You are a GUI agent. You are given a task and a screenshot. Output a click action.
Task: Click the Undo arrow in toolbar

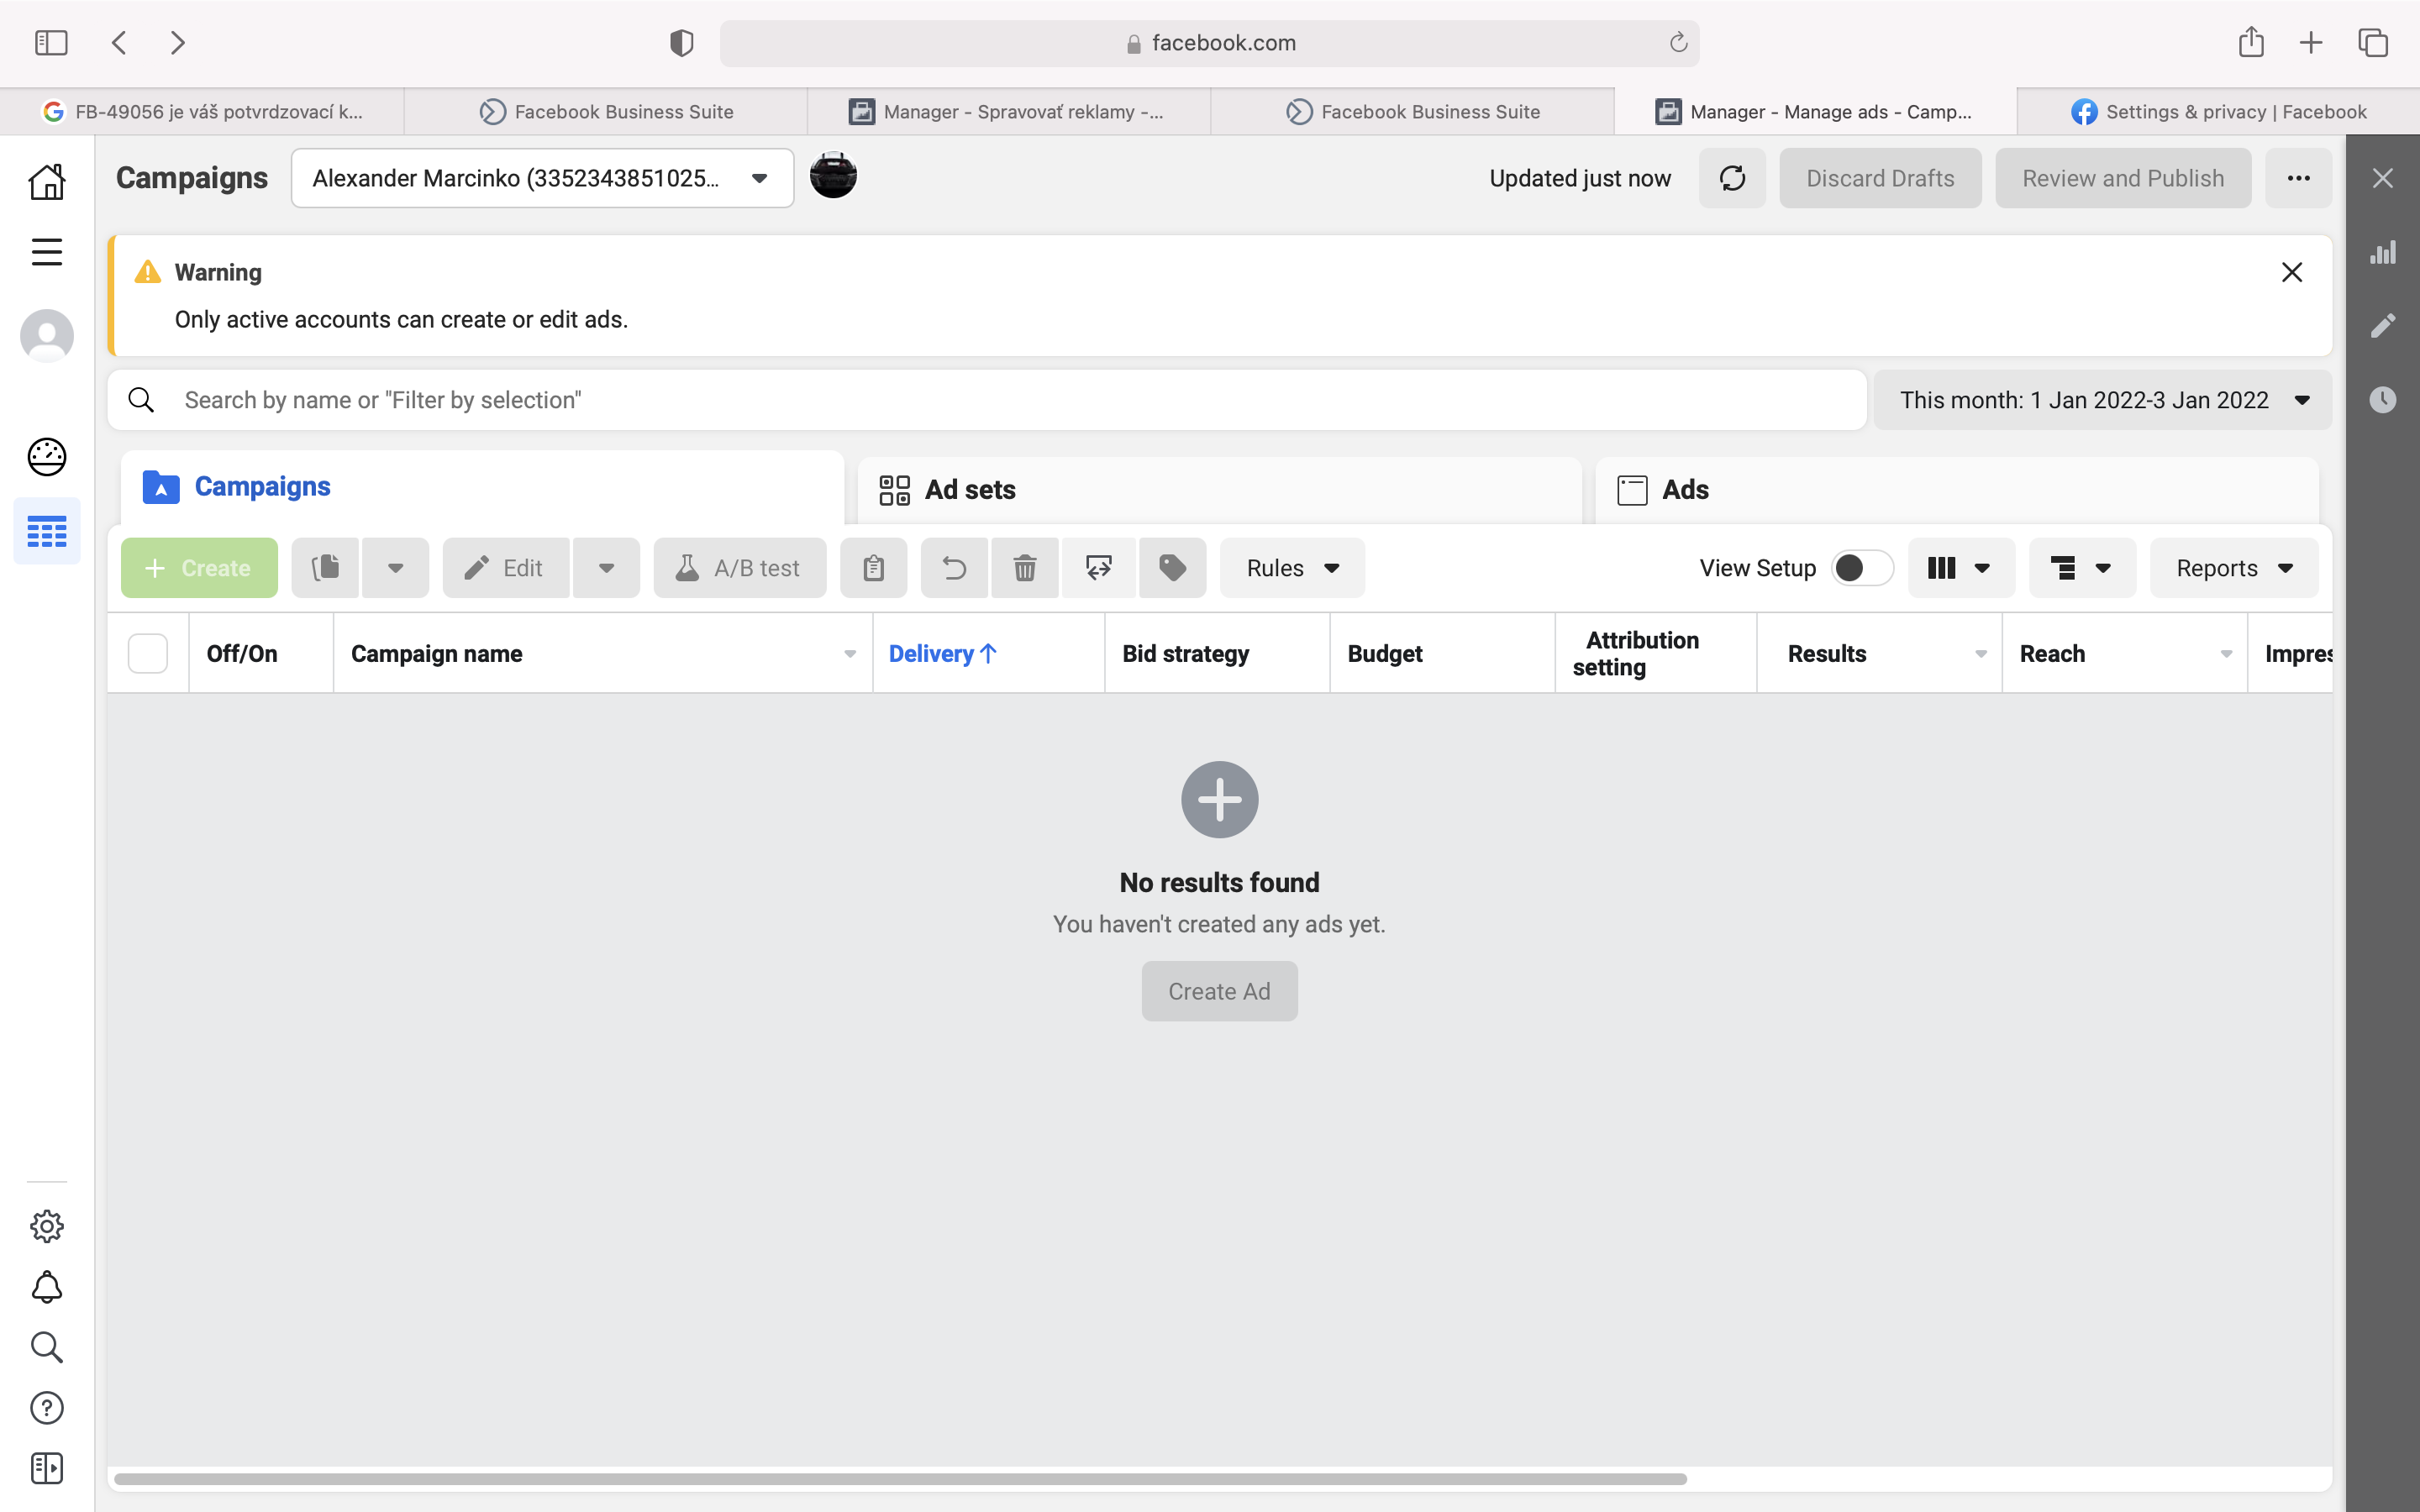tap(954, 568)
